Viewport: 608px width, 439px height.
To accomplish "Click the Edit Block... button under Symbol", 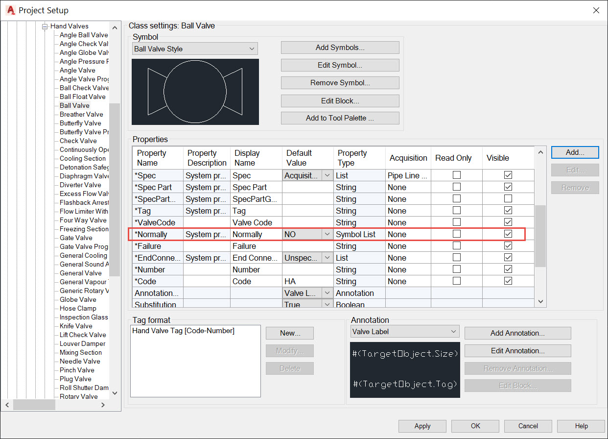I will (x=340, y=100).
